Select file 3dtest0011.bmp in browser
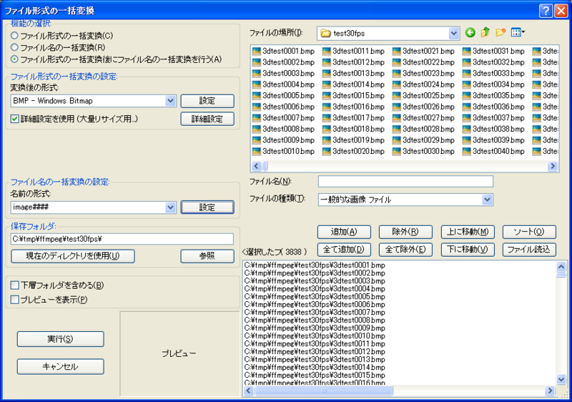Image resolution: width=572 pixels, height=402 pixels. click(x=353, y=51)
